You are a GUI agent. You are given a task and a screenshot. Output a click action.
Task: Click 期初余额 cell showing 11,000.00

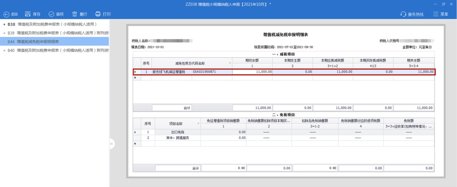point(252,72)
